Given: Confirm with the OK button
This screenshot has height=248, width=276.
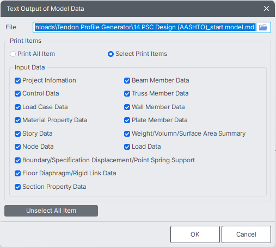Looking at the screenshot, I should [195, 234].
